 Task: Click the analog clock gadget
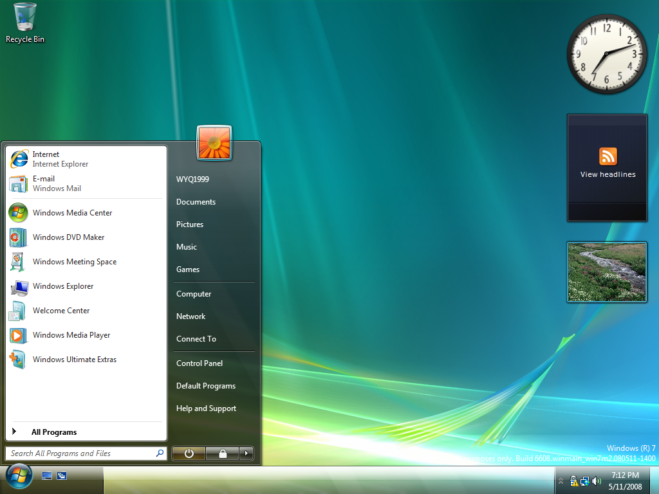pyautogui.click(x=606, y=54)
